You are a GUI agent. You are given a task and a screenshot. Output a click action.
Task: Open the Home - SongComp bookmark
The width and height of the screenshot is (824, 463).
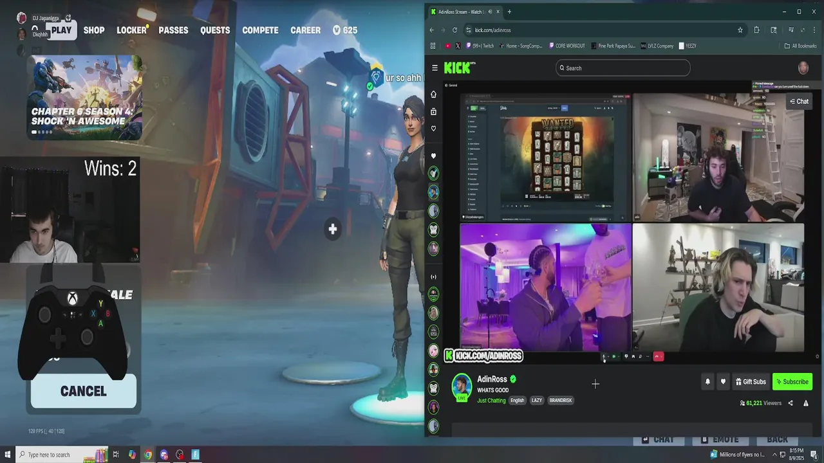(520, 46)
